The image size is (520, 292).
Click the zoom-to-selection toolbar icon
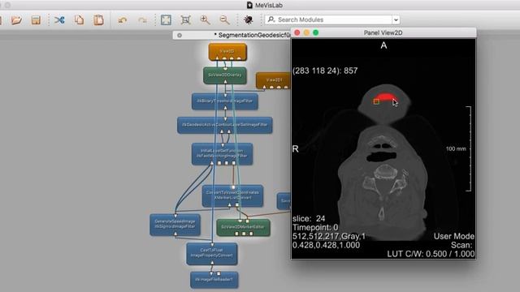[186, 19]
